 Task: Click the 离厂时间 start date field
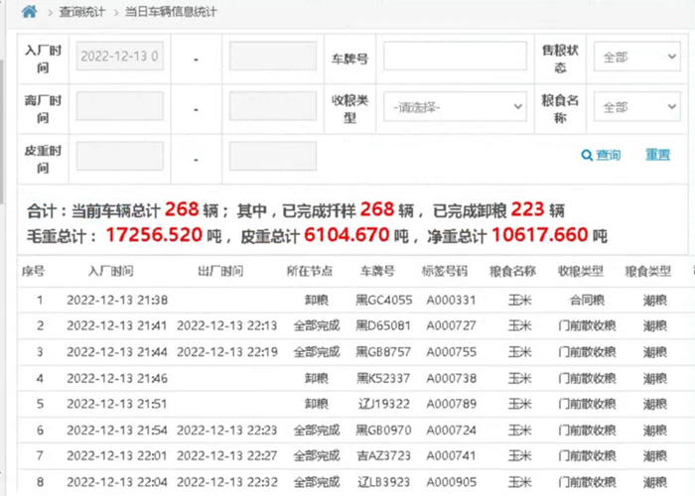(x=120, y=106)
